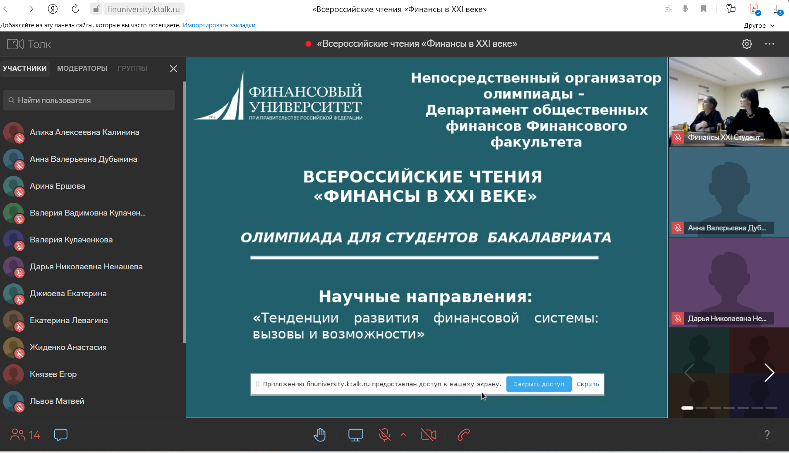789x453 pixels.
Task: Select Дарья Николаевна Ненашева video tile
Action: pos(729,282)
